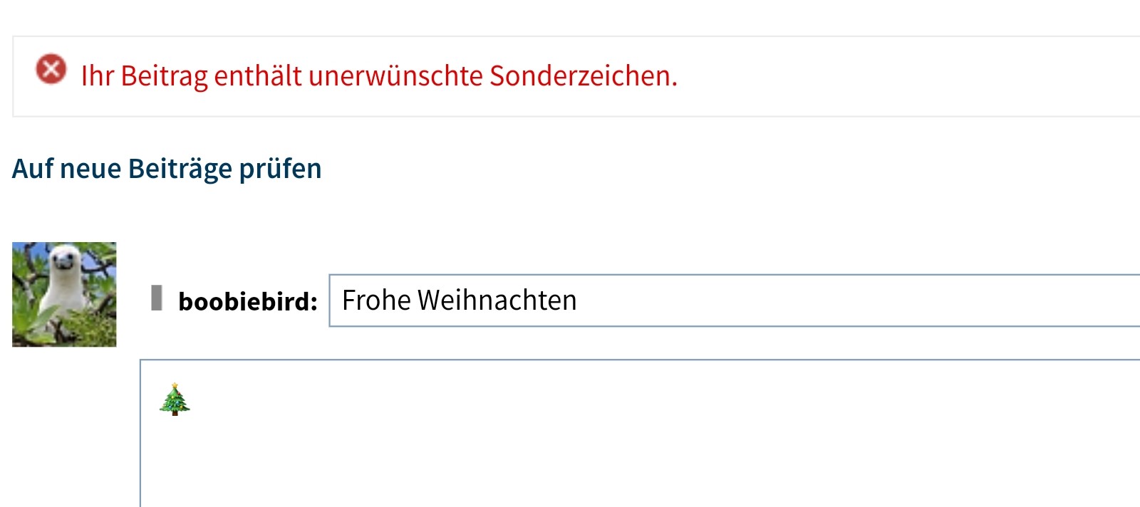Focus the message body text area
This screenshot has width=1140, height=507.
[640, 434]
